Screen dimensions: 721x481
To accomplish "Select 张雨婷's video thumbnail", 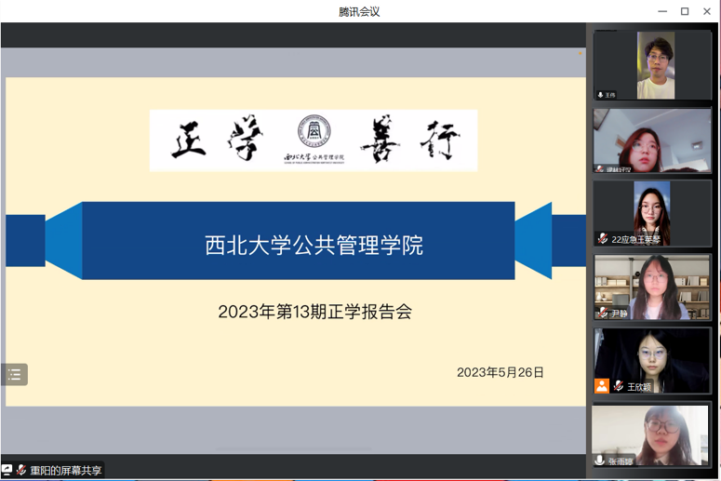I will 652,433.
